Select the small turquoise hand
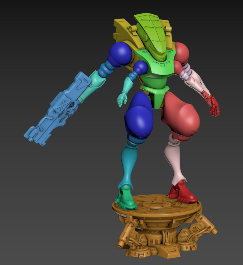Image resolution: width=243 pixels, height=265 pixels. click(122, 100)
